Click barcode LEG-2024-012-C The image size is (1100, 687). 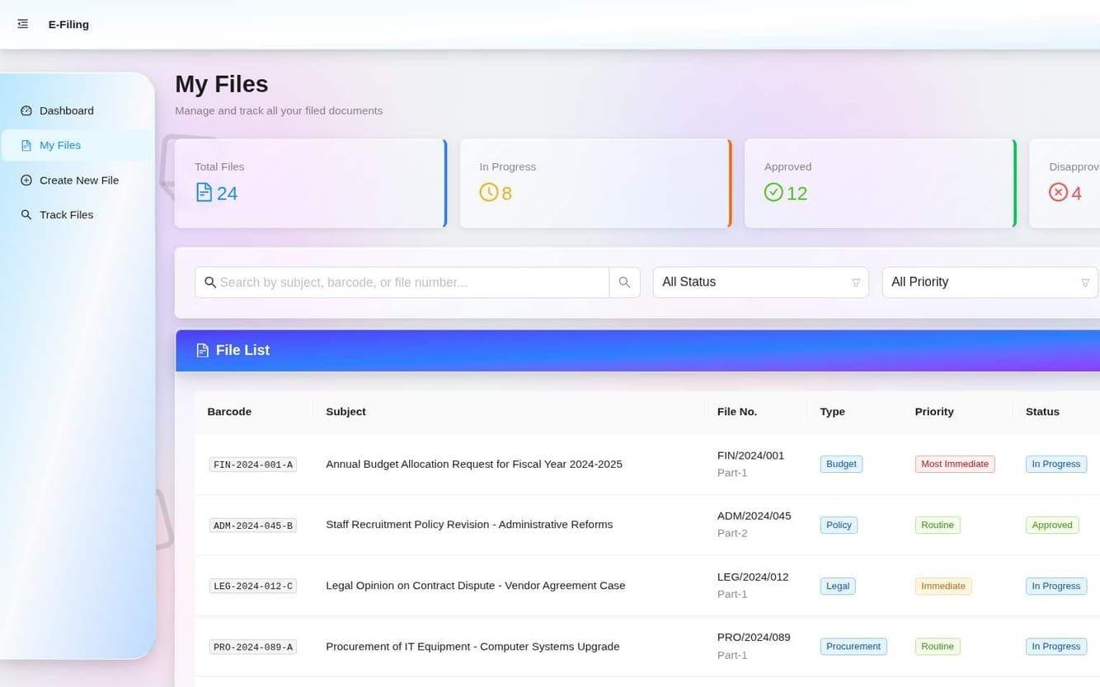(253, 587)
